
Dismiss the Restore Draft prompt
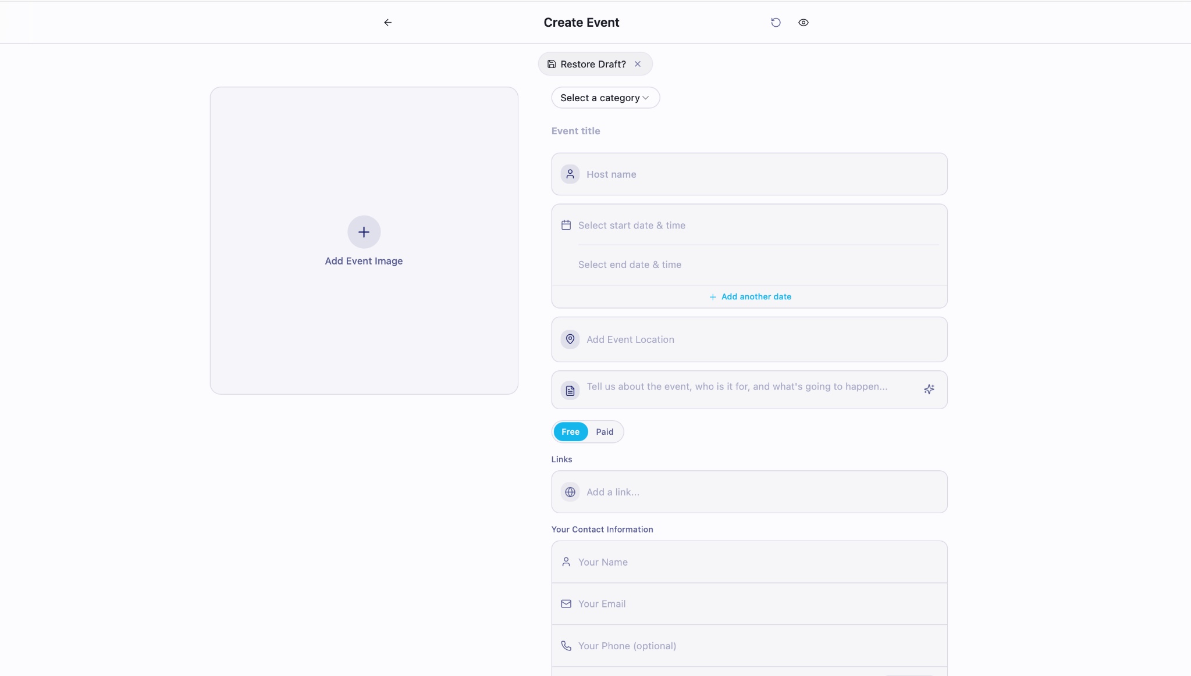[638, 64]
